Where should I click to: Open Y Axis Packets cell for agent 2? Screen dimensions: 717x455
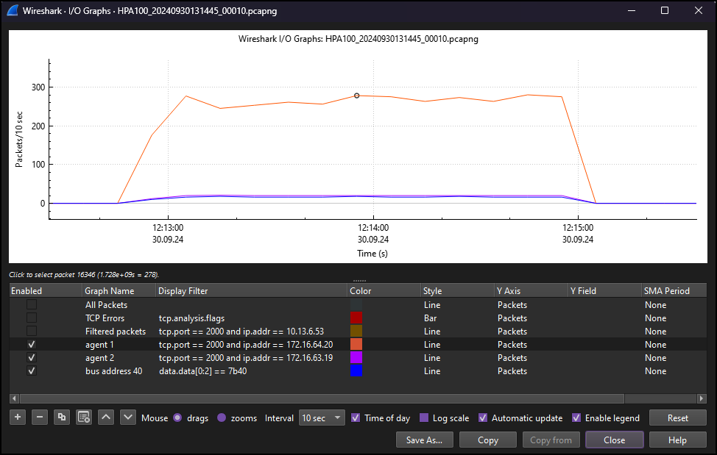[531, 358]
